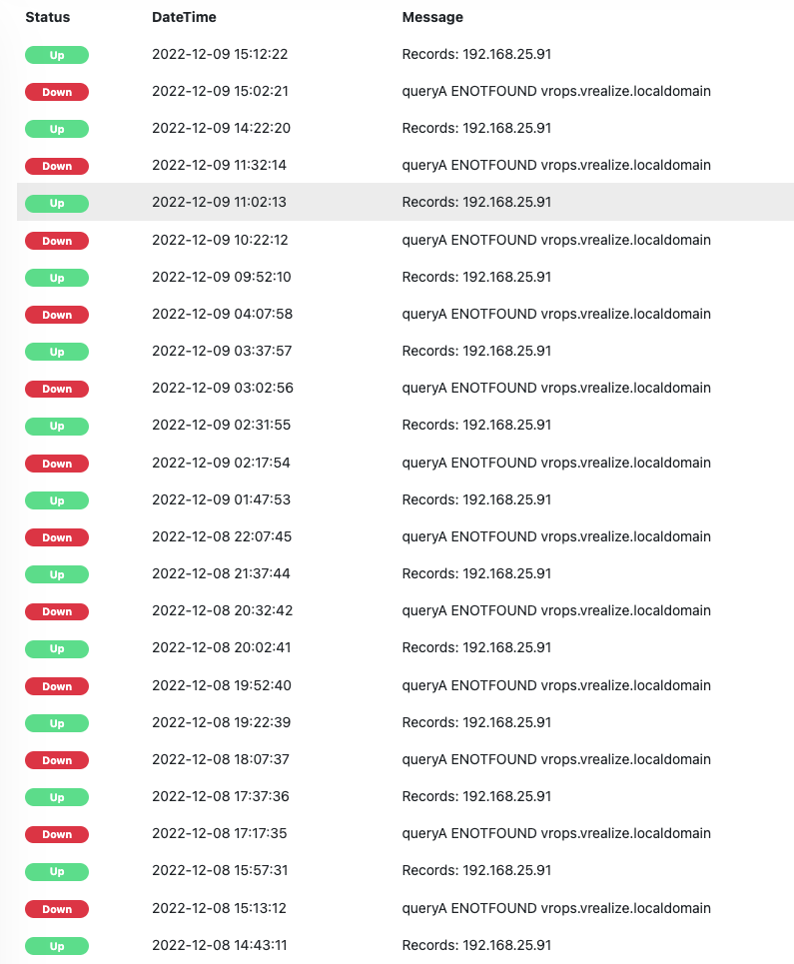This screenshot has width=794, height=964.
Task: Click the Up badge at 2022-12-08 14:43:11
Action: tap(57, 946)
